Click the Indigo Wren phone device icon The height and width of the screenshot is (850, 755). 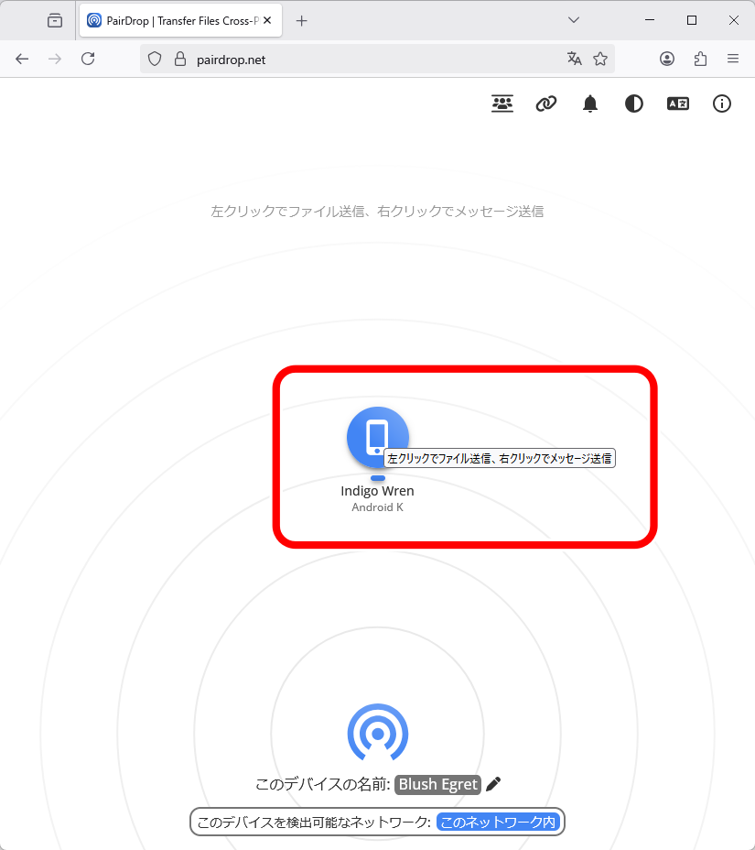(x=377, y=438)
